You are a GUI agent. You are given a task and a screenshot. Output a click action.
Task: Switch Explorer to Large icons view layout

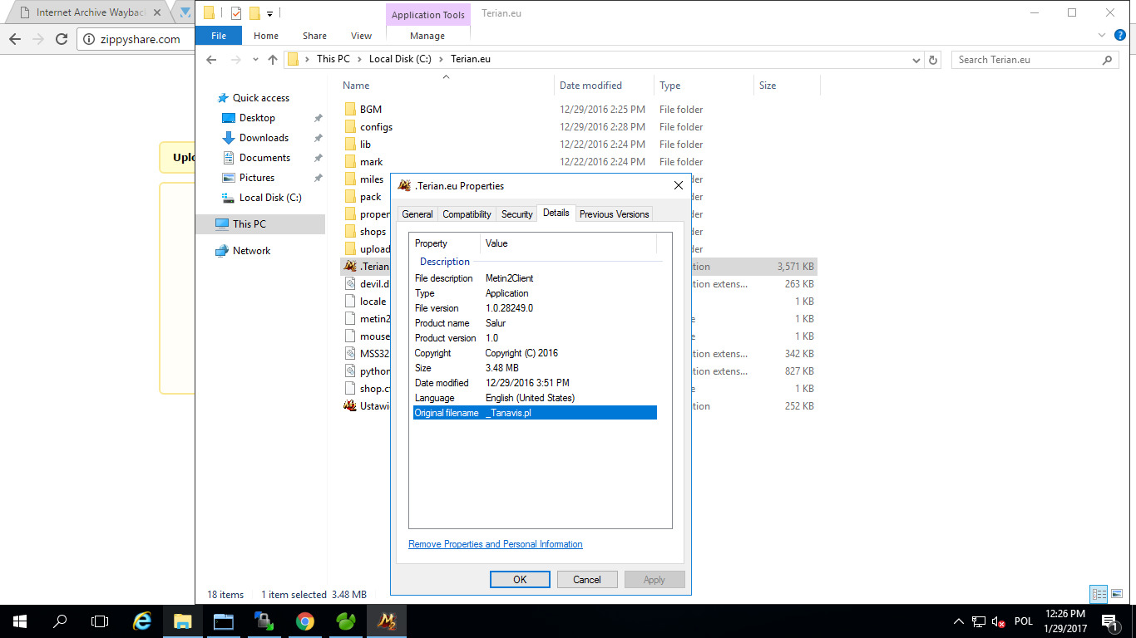click(x=1116, y=594)
